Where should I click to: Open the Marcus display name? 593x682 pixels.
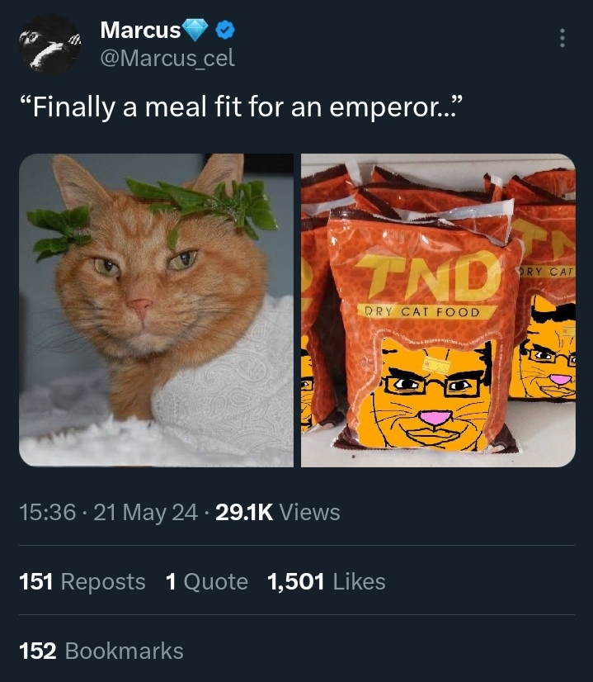click(x=140, y=30)
